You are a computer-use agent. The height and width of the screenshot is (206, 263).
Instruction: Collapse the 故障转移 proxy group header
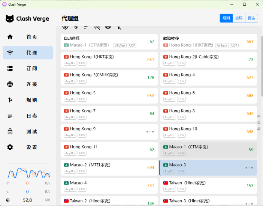click(x=208, y=42)
